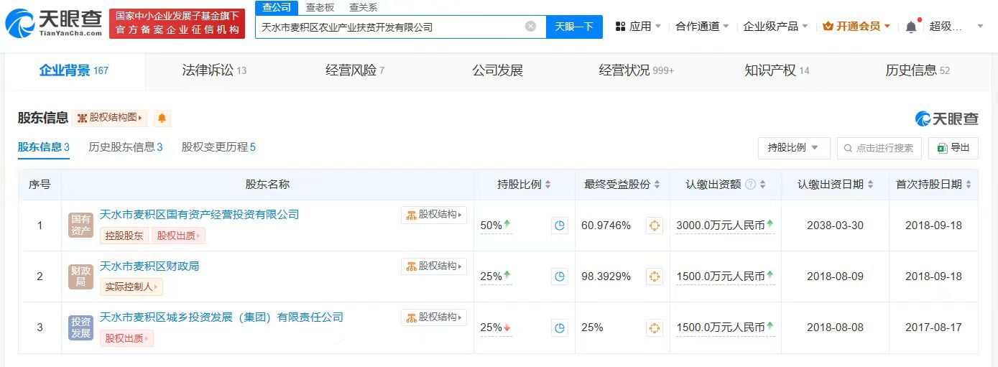Click the 2038-03-30 date cell

click(834, 226)
